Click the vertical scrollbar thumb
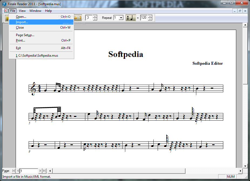Viewport: 250px width, 181px height. 245,56
